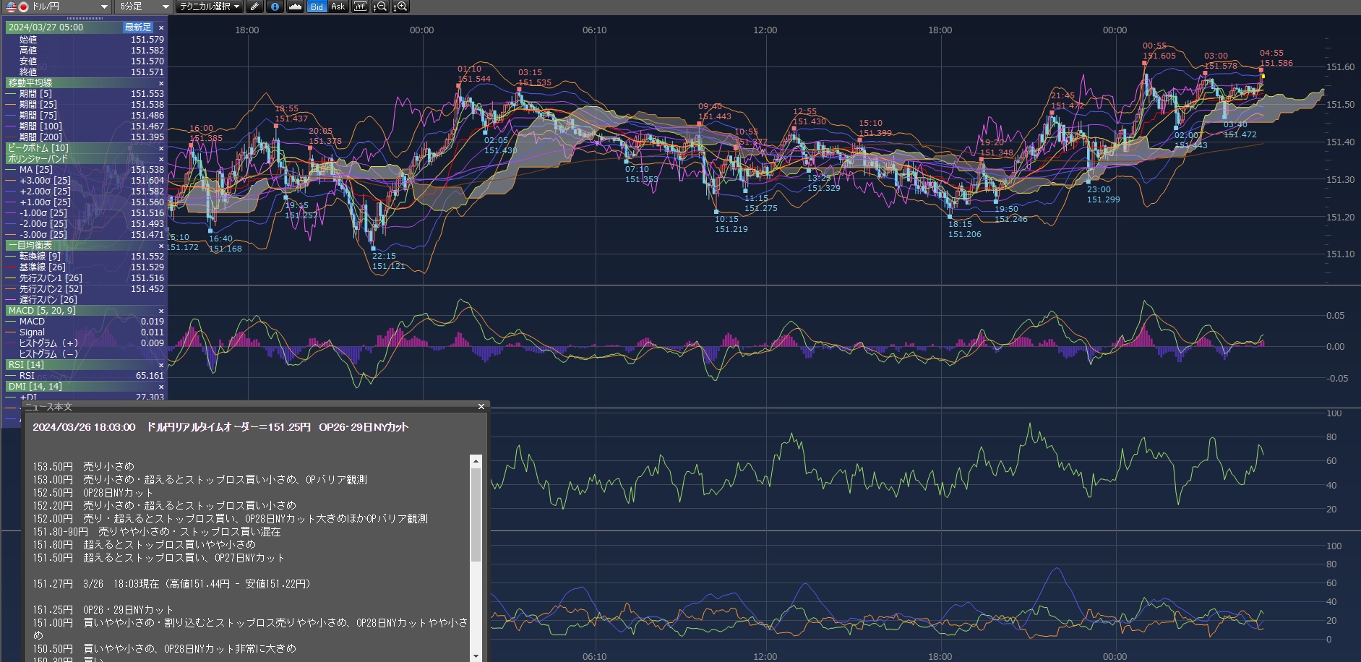Click the 最新足 latest candle button

click(x=138, y=27)
